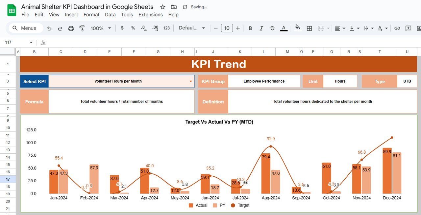The height and width of the screenshot is (215, 421).
Task: Star this document with the star icon
Action: pos(162,7)
